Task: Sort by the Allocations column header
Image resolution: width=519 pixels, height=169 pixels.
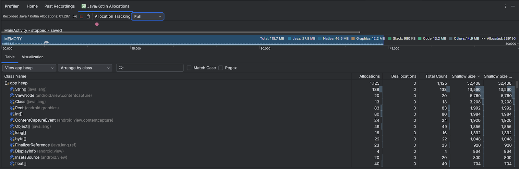Action: click(369, 77)
